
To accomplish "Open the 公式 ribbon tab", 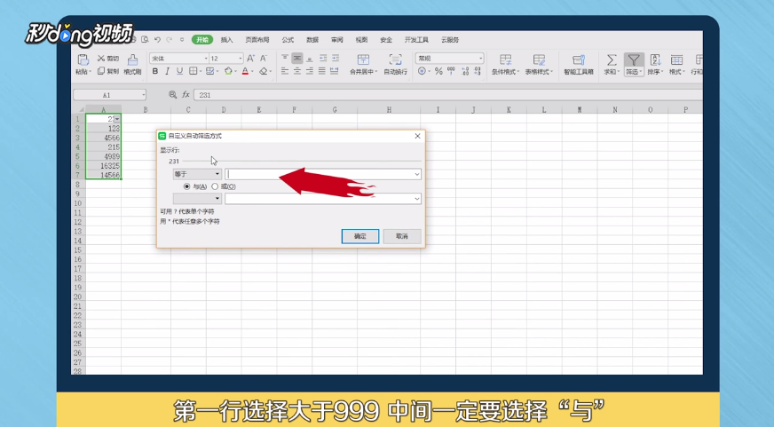I will (x=288, y=39).
